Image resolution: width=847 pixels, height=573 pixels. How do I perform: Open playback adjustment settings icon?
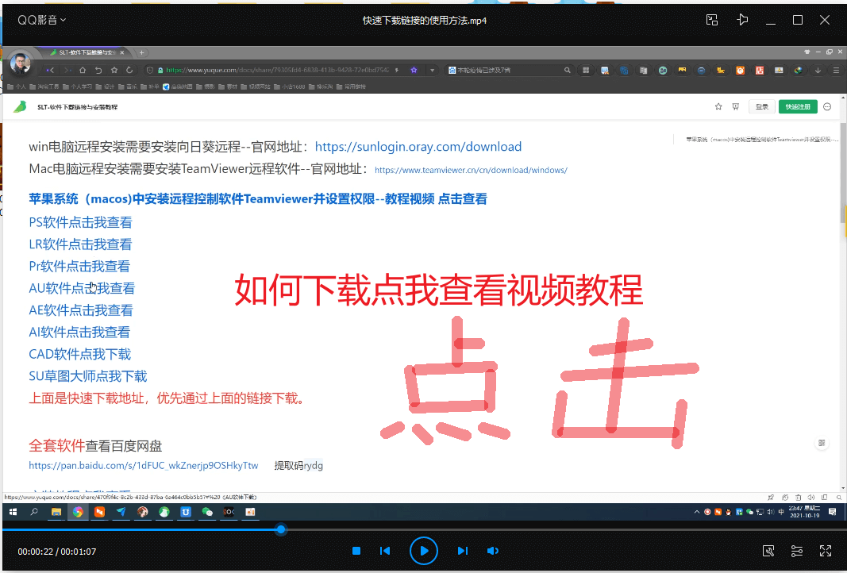797,551
